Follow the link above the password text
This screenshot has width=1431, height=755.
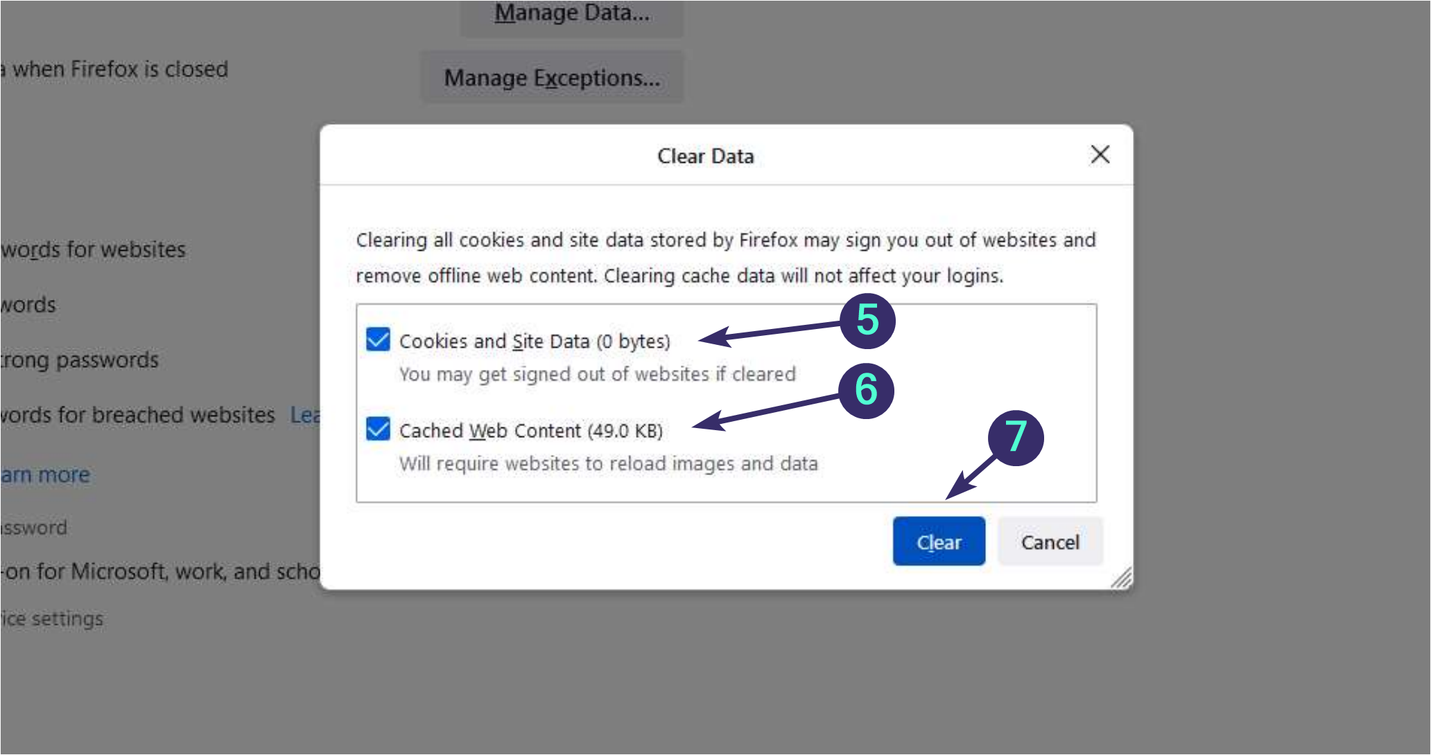46,474
